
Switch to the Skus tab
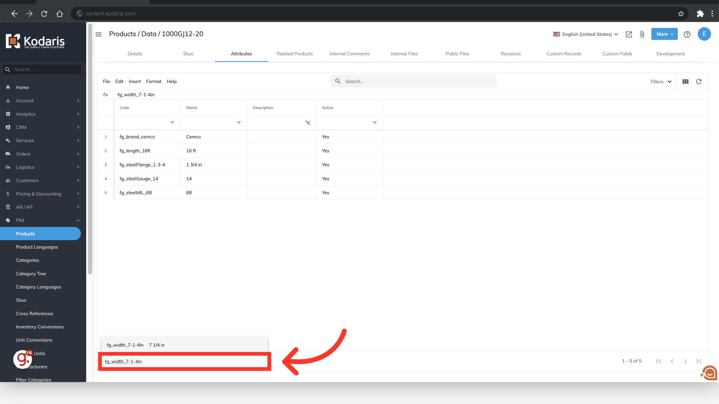[x=188, y=54]
